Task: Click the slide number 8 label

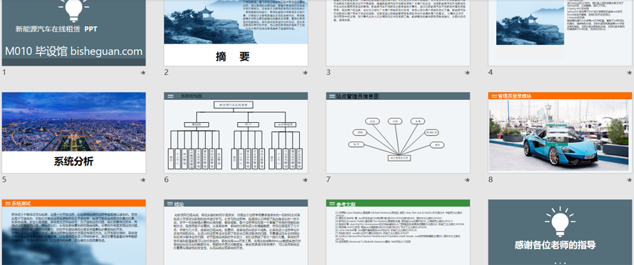Action: pos(490,179)
